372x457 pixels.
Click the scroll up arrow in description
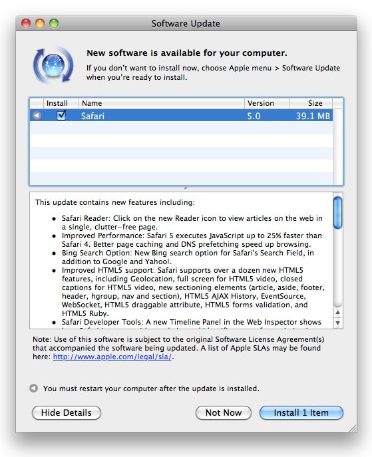pyautogui.click(x=337, y=312)
